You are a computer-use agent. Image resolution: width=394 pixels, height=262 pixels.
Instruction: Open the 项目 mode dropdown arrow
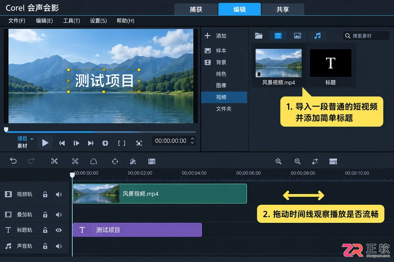point(32,139)
